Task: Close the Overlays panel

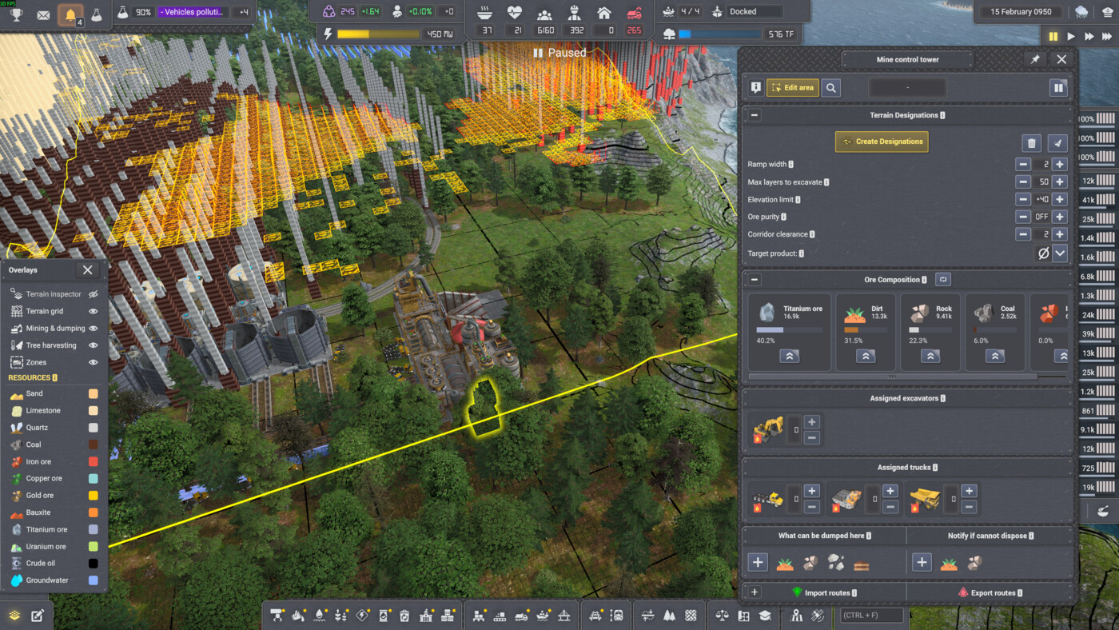Action: (x=88, y=270)
